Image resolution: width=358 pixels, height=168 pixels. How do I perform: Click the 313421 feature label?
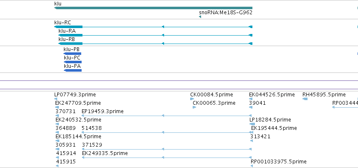260,137
